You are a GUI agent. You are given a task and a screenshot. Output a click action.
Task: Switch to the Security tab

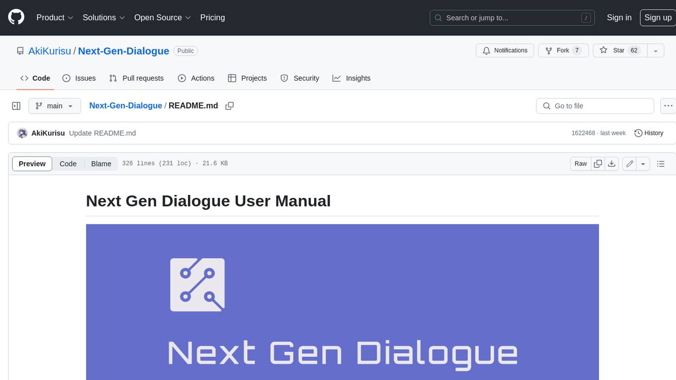(x=300, y=78)
